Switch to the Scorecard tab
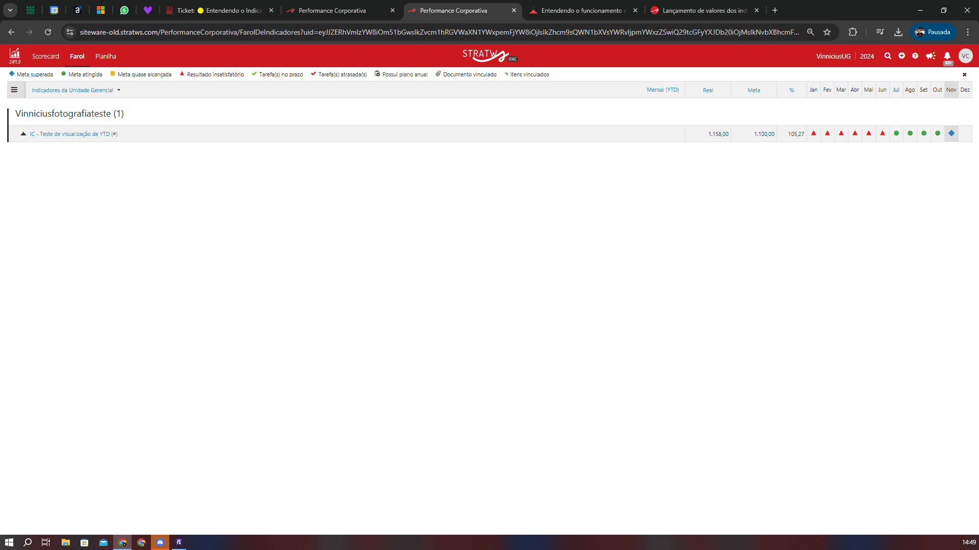The width and height of the screenshot is (979, 550). [45, 57]
